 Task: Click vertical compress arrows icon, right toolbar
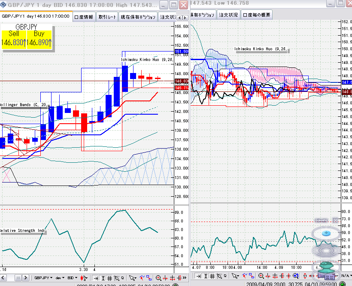pos(289,276)
